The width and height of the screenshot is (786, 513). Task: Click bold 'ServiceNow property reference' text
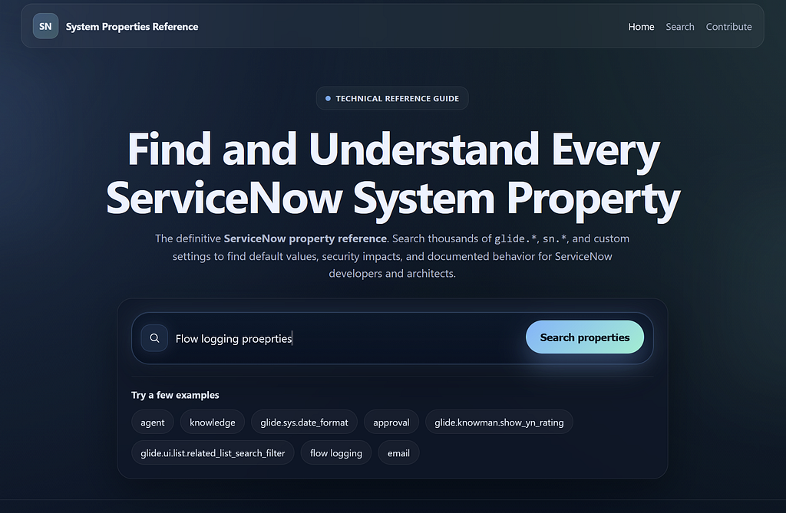pos(305,238)
